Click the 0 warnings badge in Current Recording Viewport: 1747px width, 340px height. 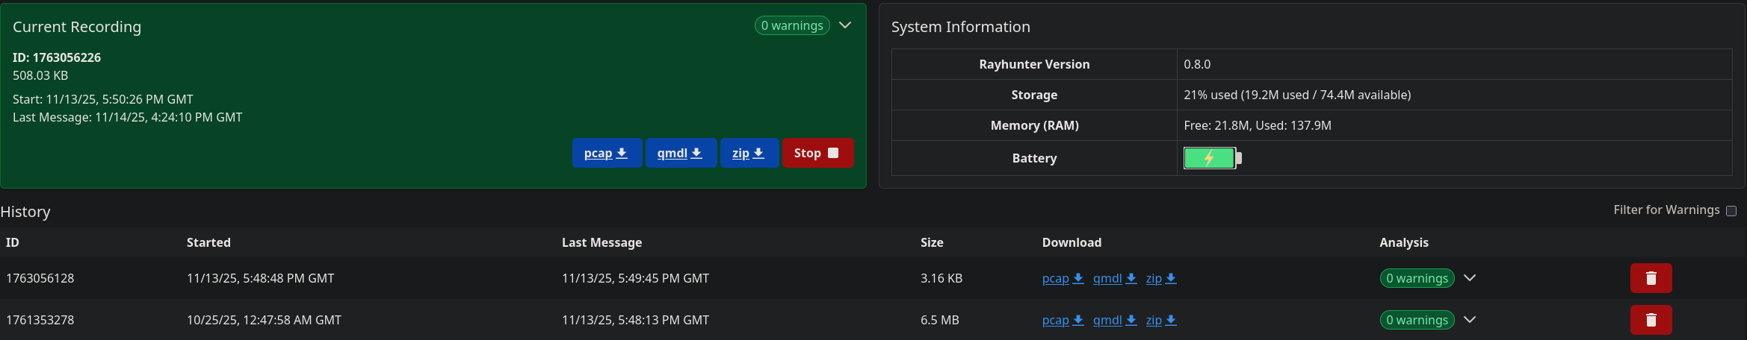pos(791,25)
